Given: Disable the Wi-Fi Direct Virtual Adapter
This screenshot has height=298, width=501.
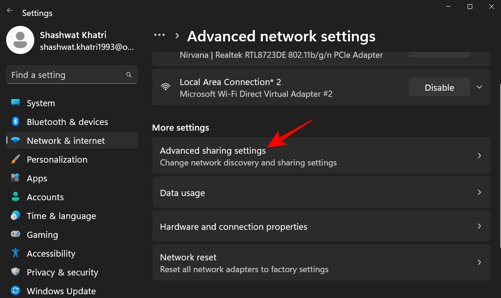Looking at the screenshot, I should tap(439, 87).
